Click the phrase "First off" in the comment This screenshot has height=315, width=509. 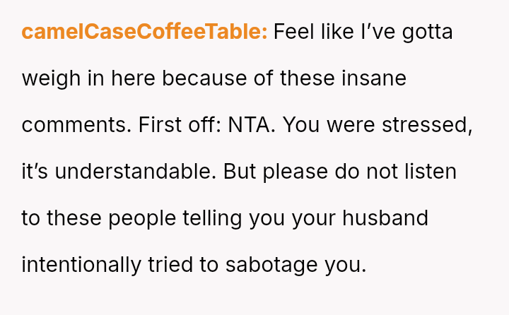(180, 125)
